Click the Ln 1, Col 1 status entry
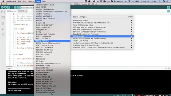 pos(117,95)
